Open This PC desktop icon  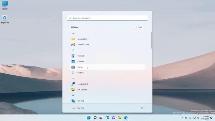5,5
